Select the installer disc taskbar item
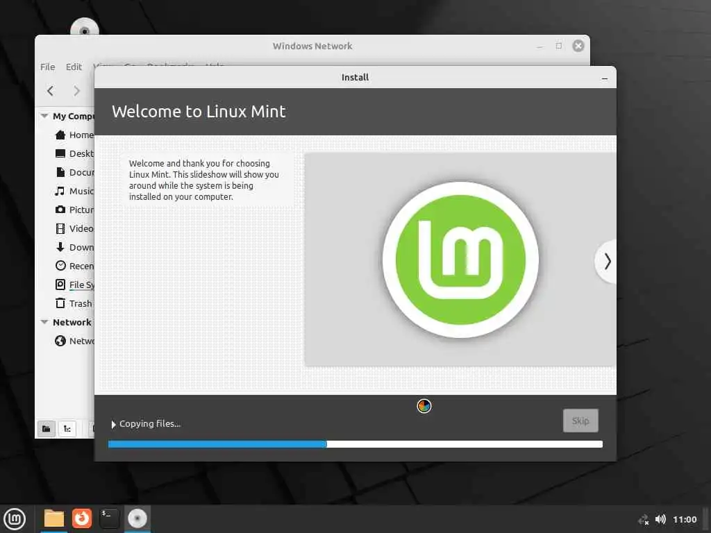This screenshot has height=533, width=711. 137,518
